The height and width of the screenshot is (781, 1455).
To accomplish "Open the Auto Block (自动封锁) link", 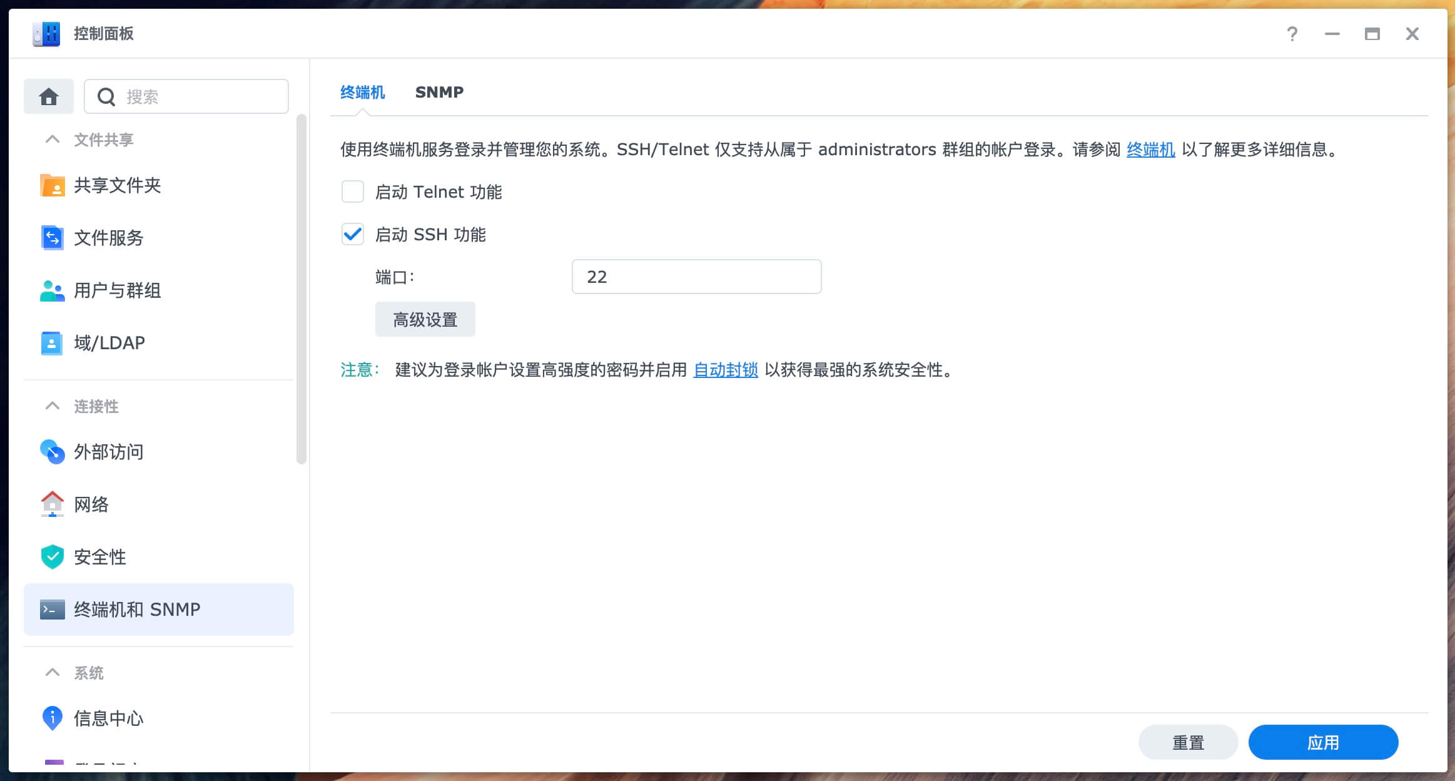I will [726, 370].
